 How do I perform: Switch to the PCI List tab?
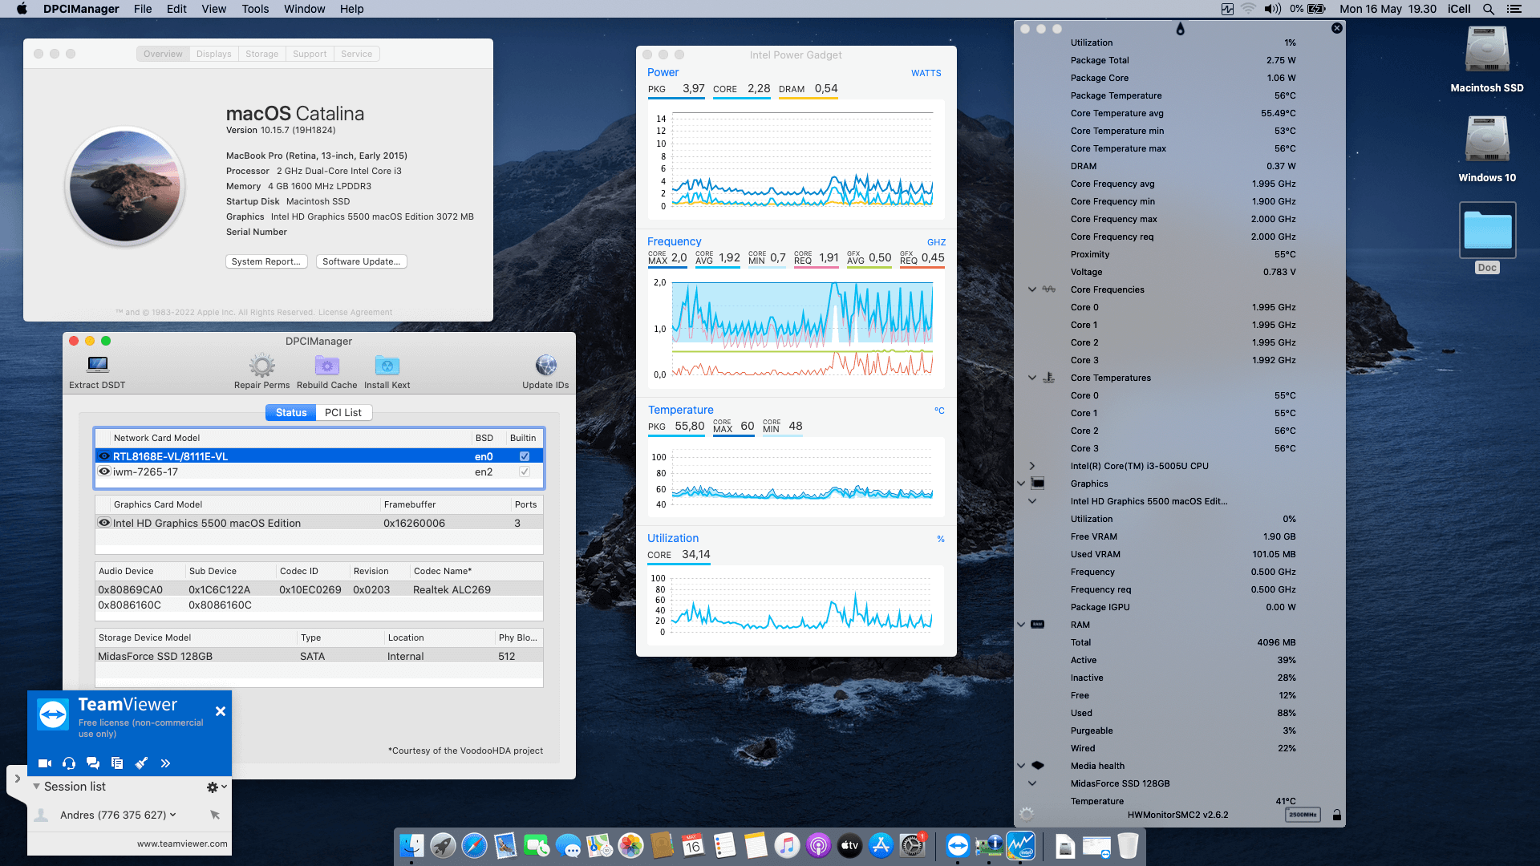coord(343,412)
